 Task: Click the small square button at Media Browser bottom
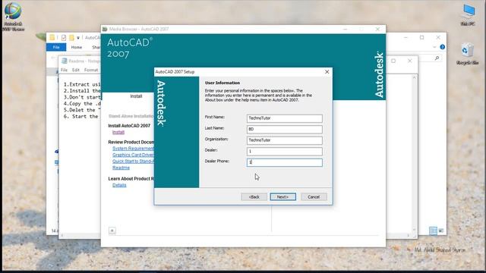pos(112,231)
